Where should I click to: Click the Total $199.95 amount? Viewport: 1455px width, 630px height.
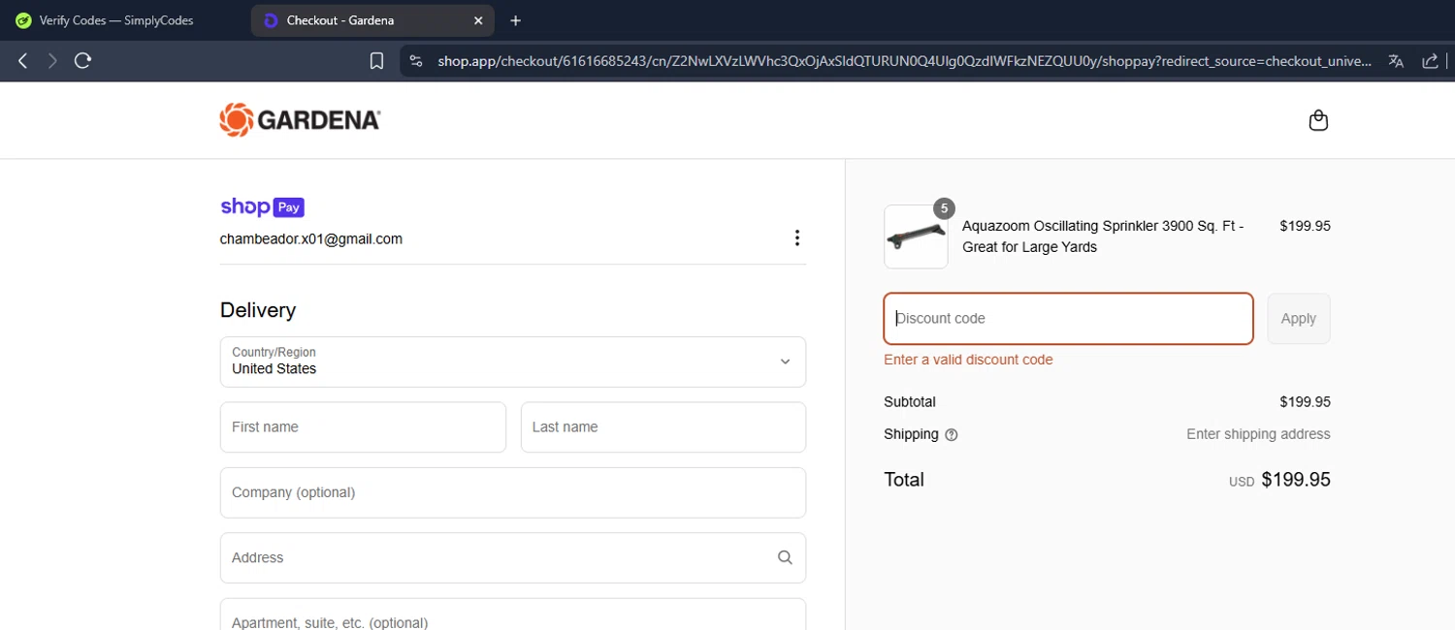1296,480
